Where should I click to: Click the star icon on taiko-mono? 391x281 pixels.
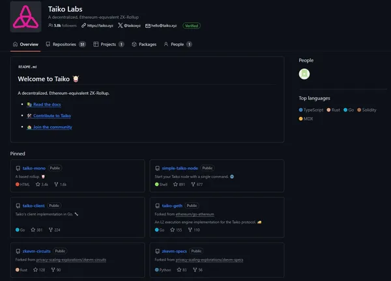click(x=38, y=184)
